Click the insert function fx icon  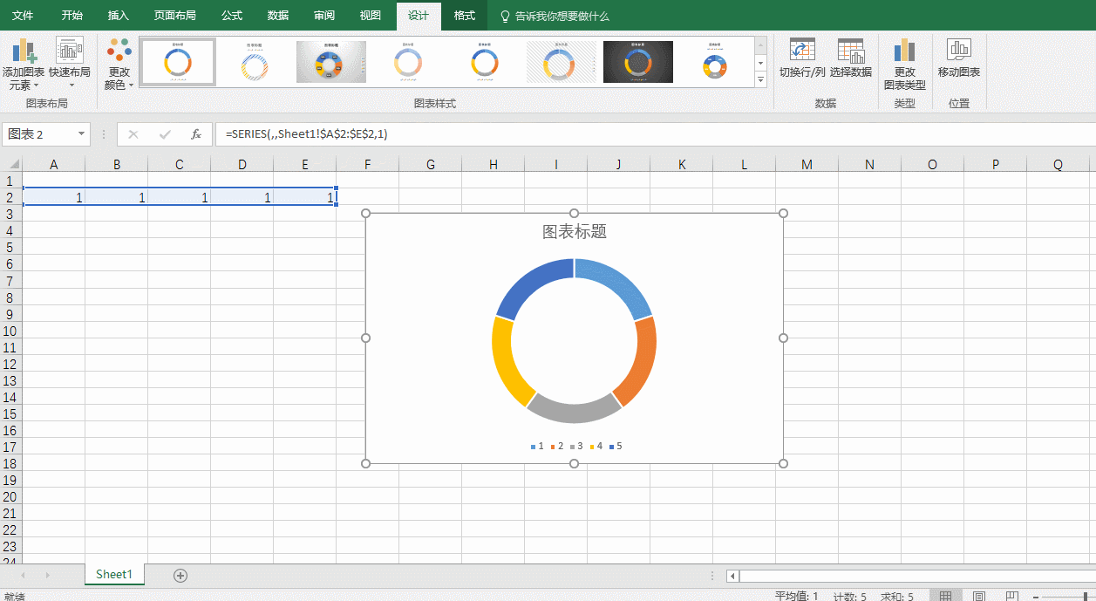click(x=196, y=134)
